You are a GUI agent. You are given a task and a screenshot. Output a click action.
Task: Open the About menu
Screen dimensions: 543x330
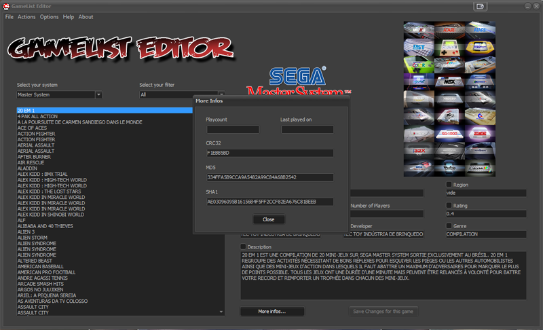click(86, 16)
